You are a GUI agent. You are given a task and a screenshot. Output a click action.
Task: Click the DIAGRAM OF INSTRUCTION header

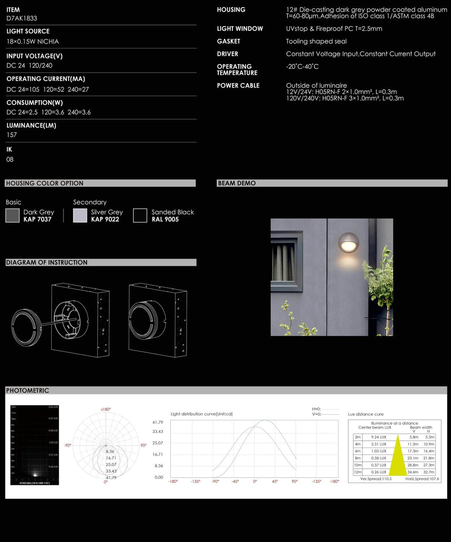click(101, 262)
